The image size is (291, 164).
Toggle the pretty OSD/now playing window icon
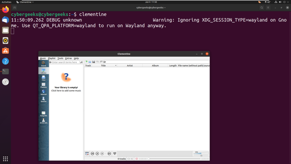[x=87, y=154]
